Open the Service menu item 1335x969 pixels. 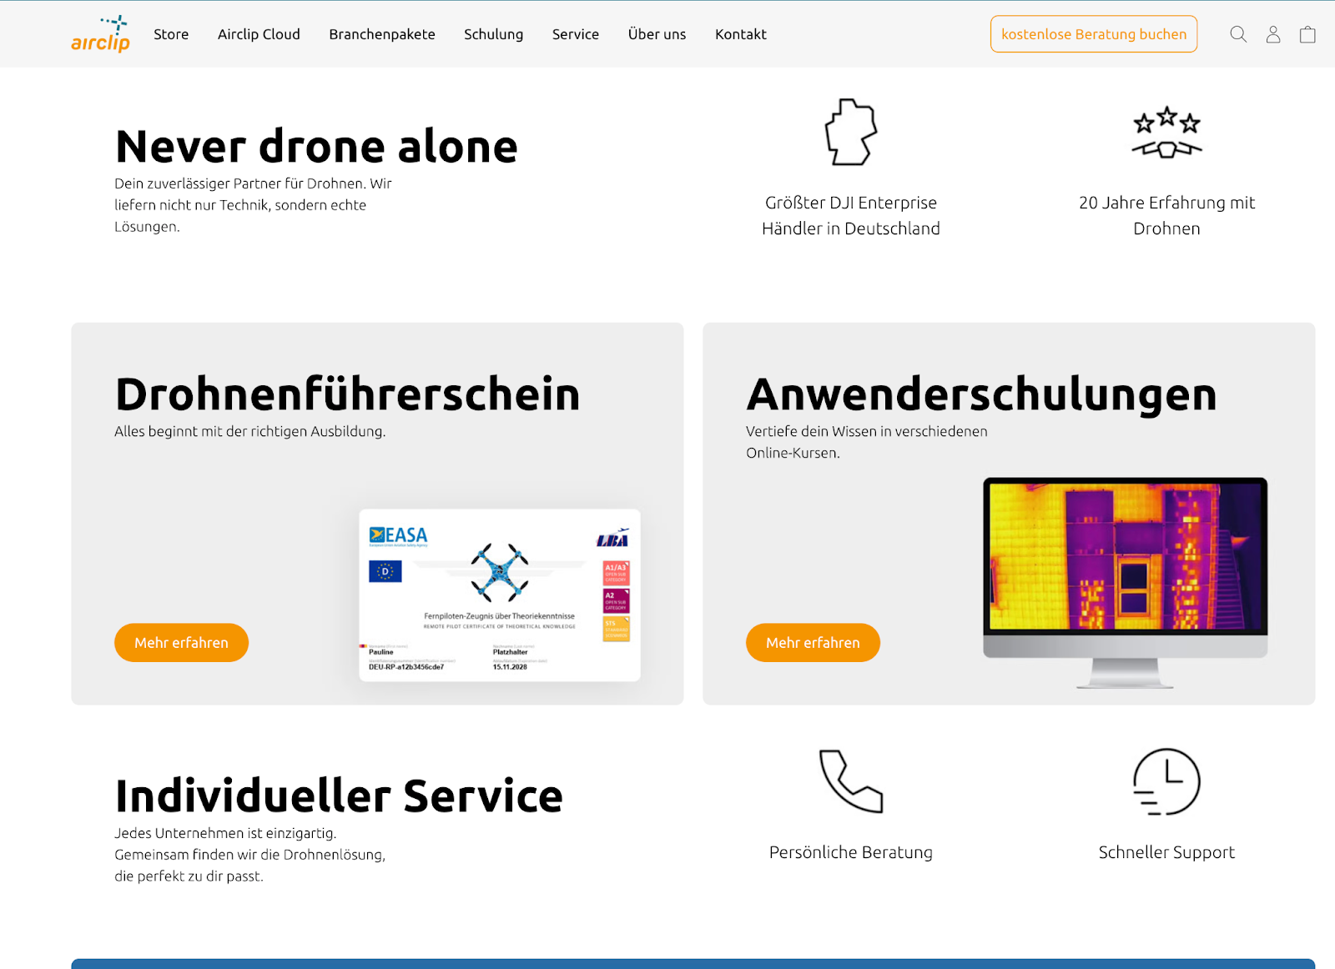[576, 34]
